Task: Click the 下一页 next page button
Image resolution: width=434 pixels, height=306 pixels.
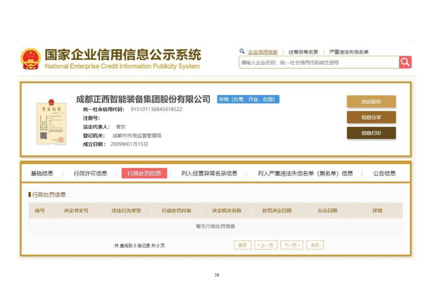Action: [x=292, y=245]
